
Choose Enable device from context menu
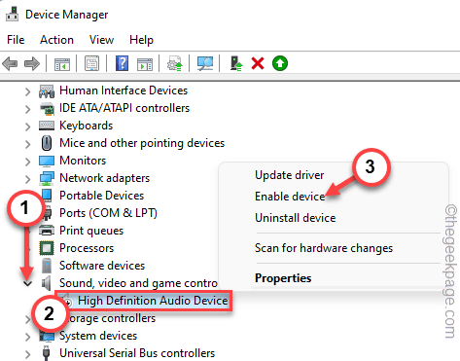(290, 197)
